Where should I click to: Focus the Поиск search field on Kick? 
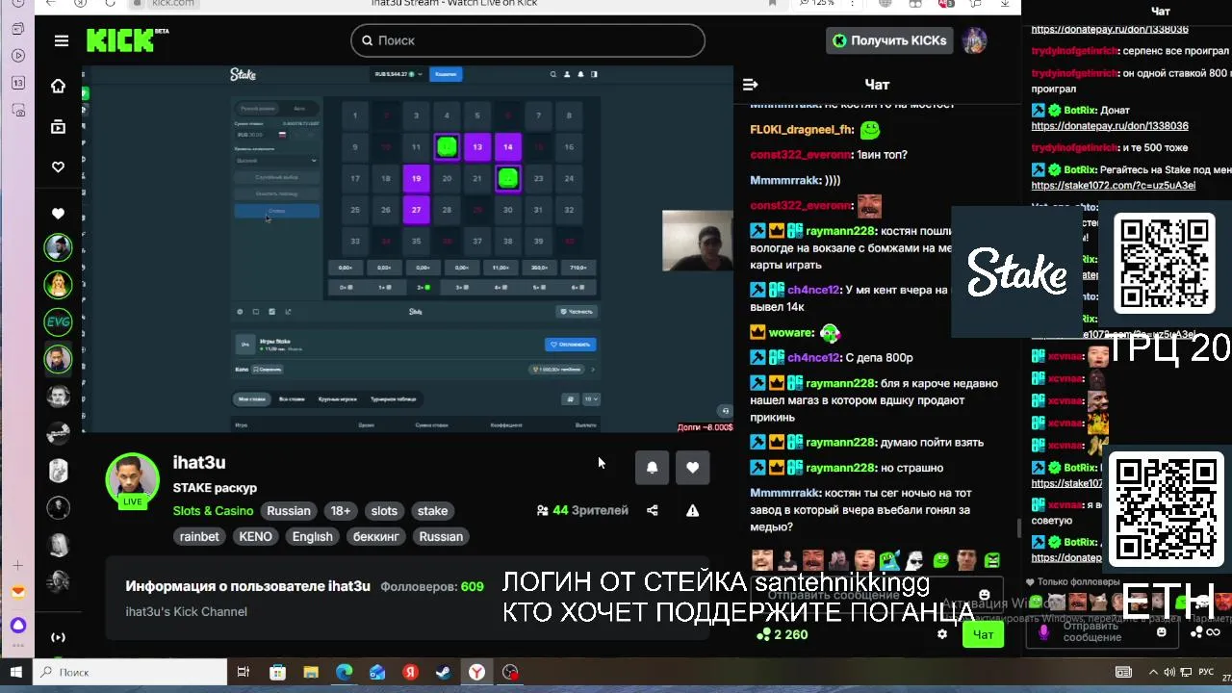pyautogui.click(x=527, y=40)
